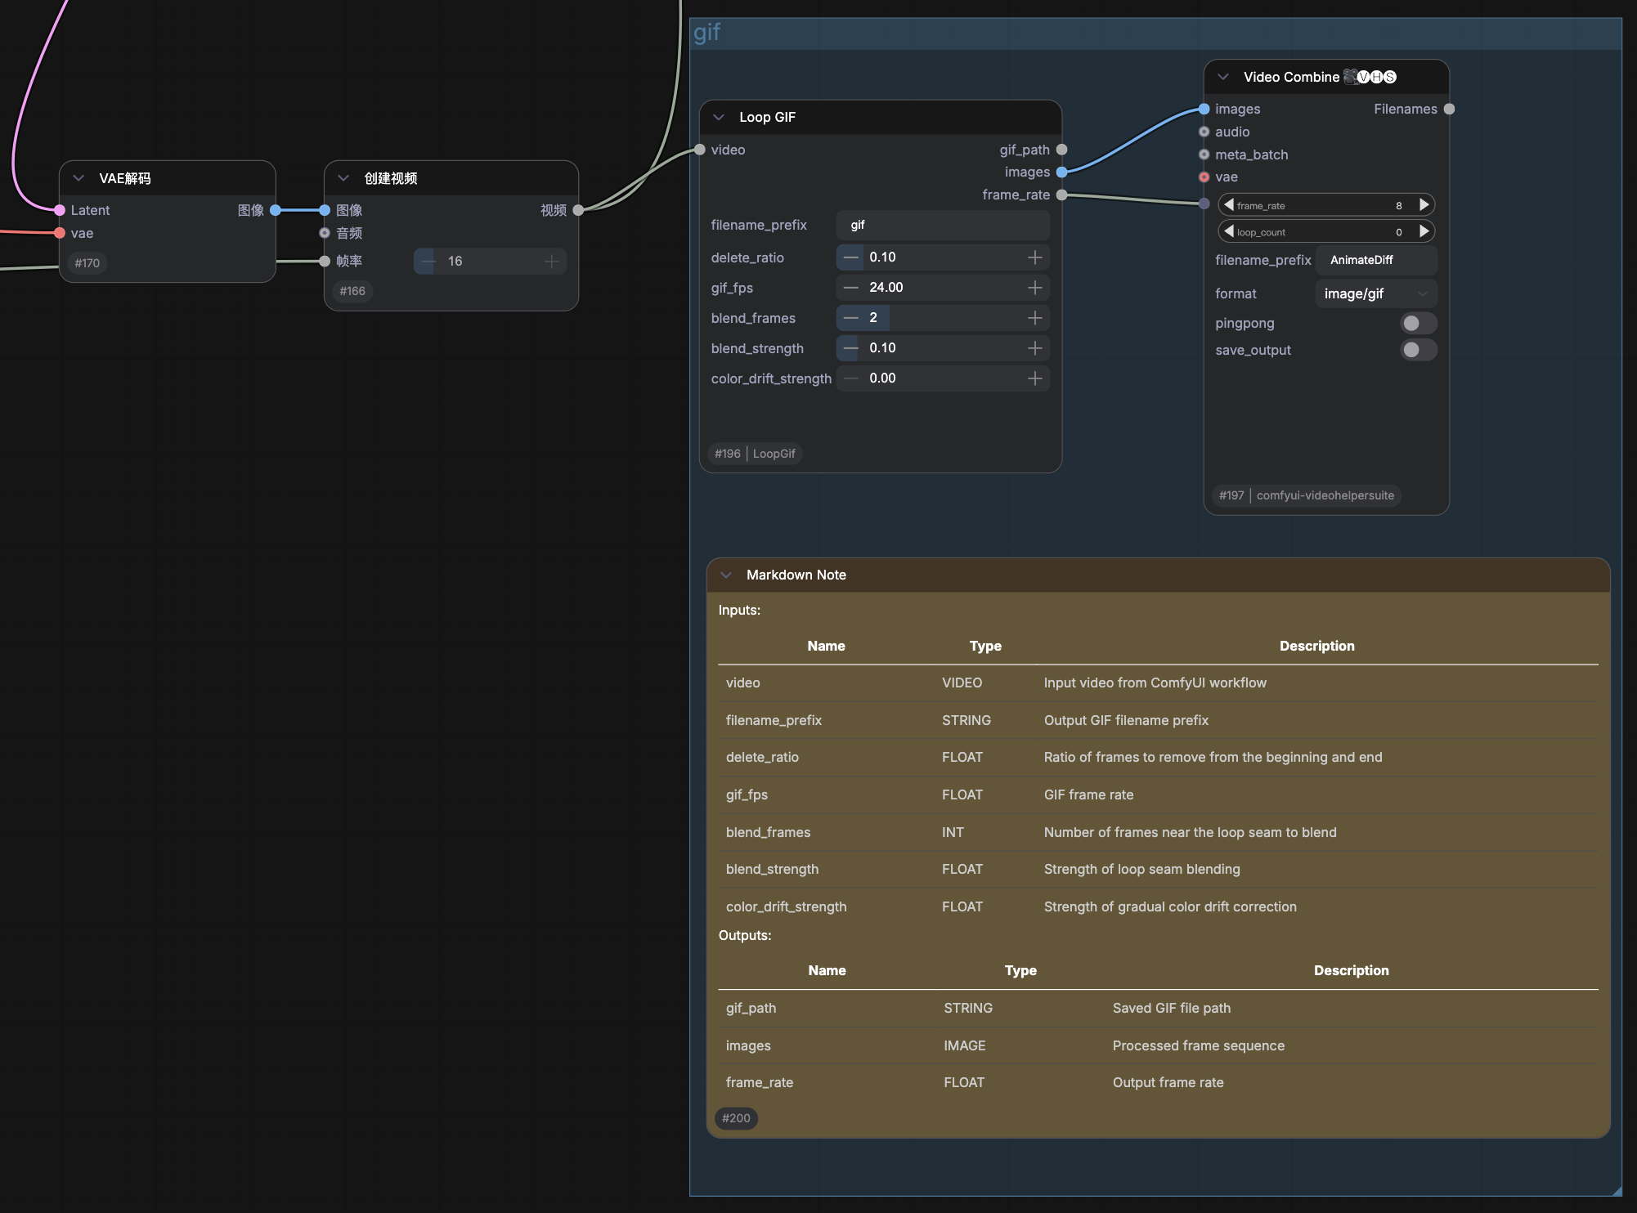The height and width of the screenshot is (1213, 1637).
Task: Click the Video Combine vae input socket
Action: 1204,177
